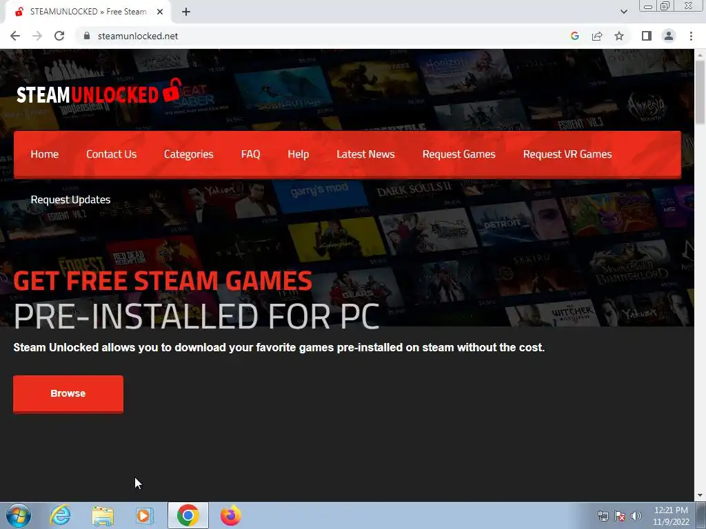Open Windows Media Player from the taskbar

(145, 515)
